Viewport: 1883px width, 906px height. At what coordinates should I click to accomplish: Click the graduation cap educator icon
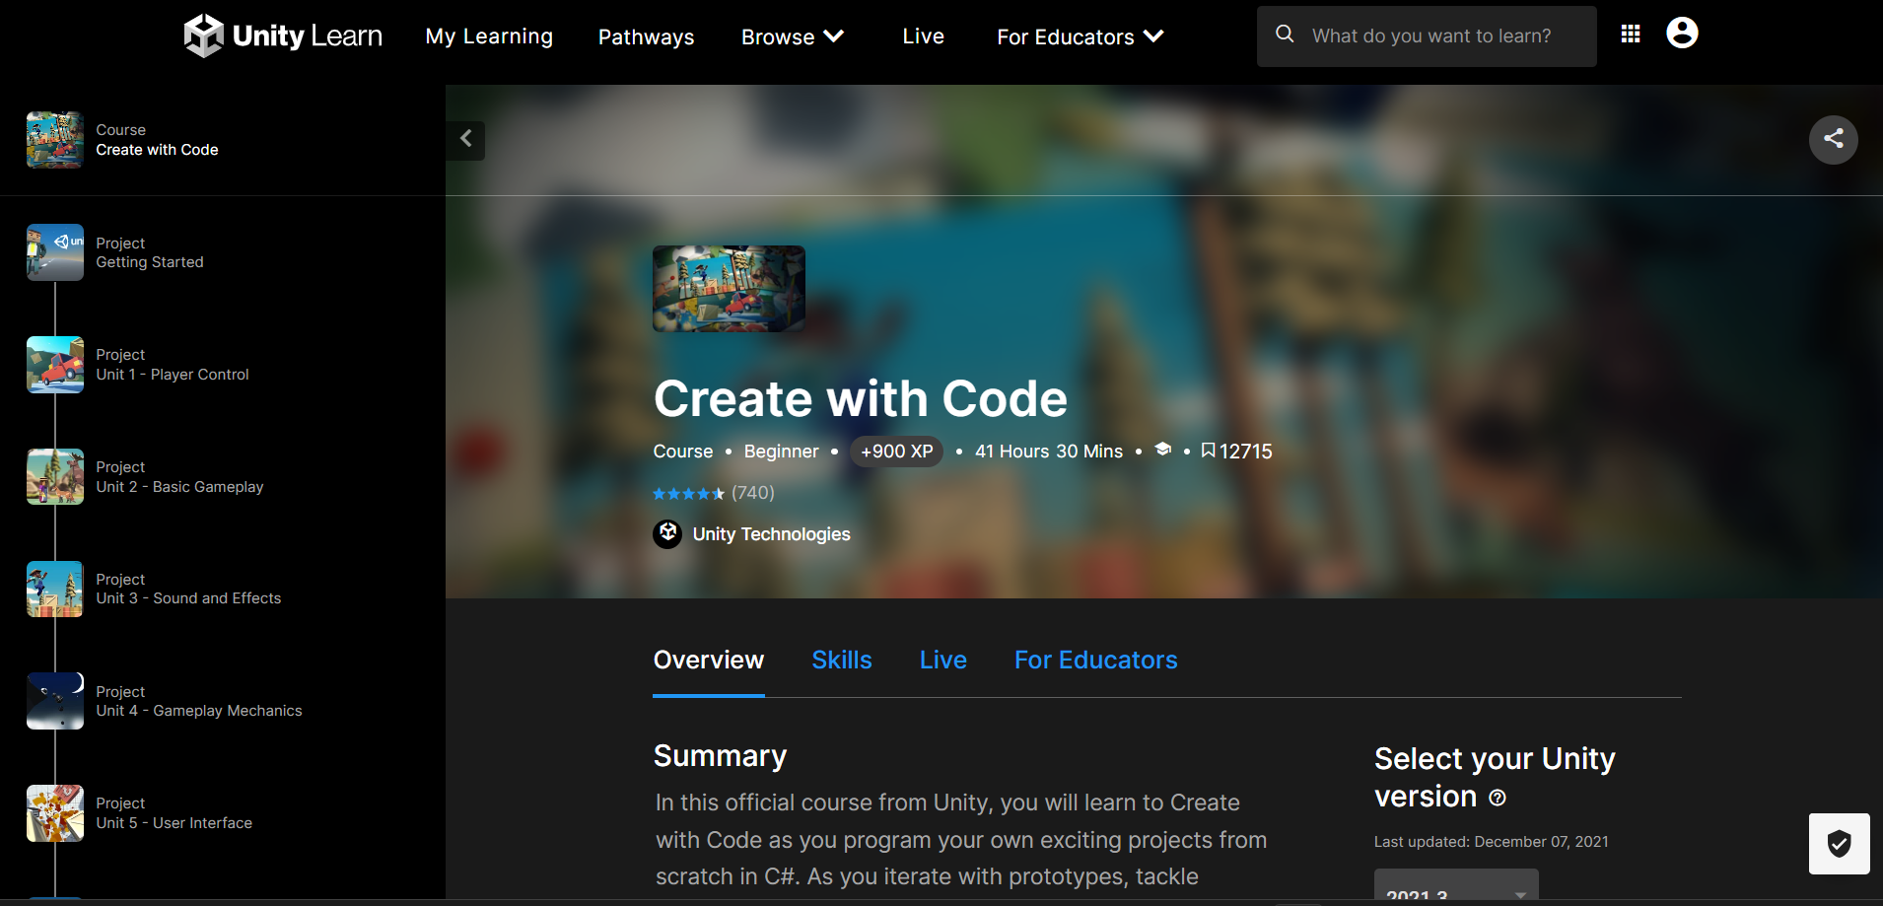pos(1163,450)
